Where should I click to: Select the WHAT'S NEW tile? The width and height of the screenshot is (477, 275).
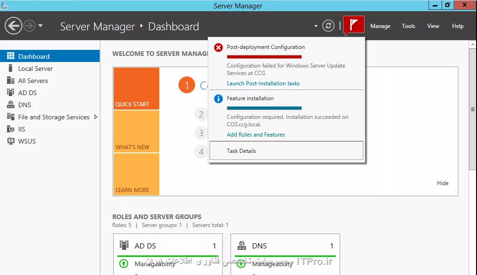click(x=136, y=131)
